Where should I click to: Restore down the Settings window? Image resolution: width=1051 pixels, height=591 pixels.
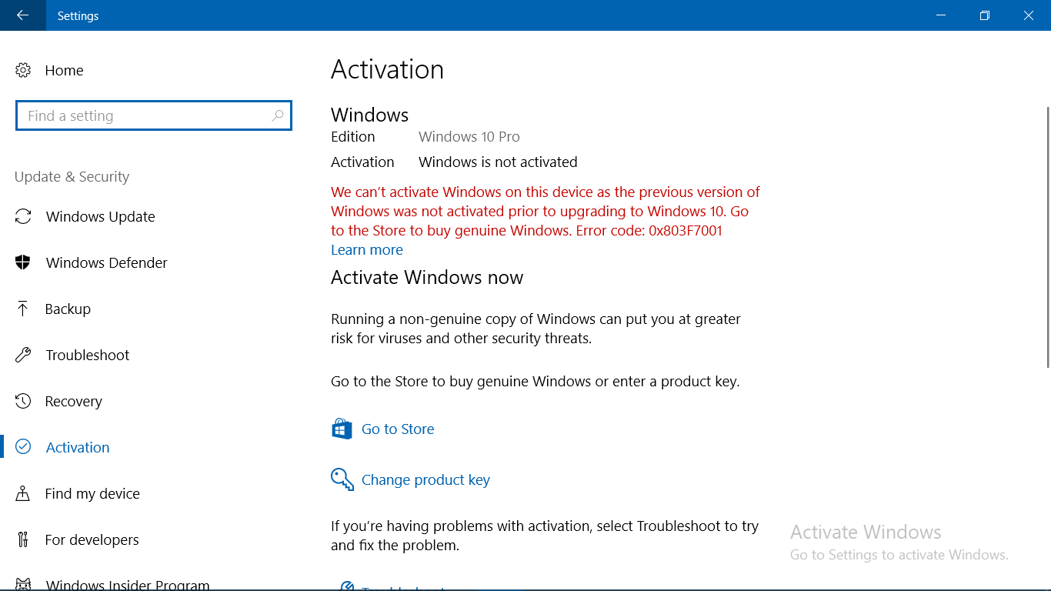(985, 15)
